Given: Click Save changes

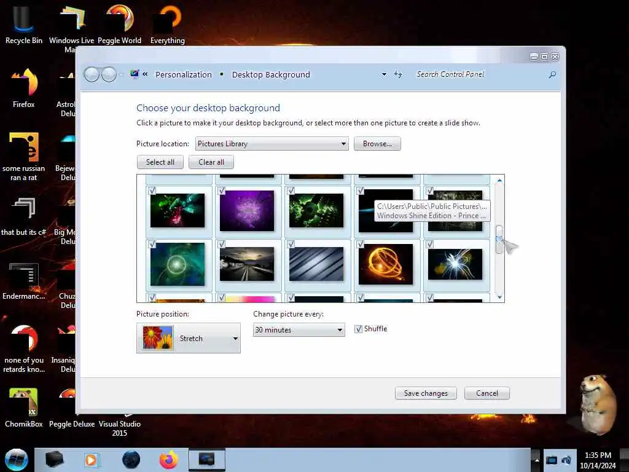Looking at the screenshot, I should coord(426,393).
